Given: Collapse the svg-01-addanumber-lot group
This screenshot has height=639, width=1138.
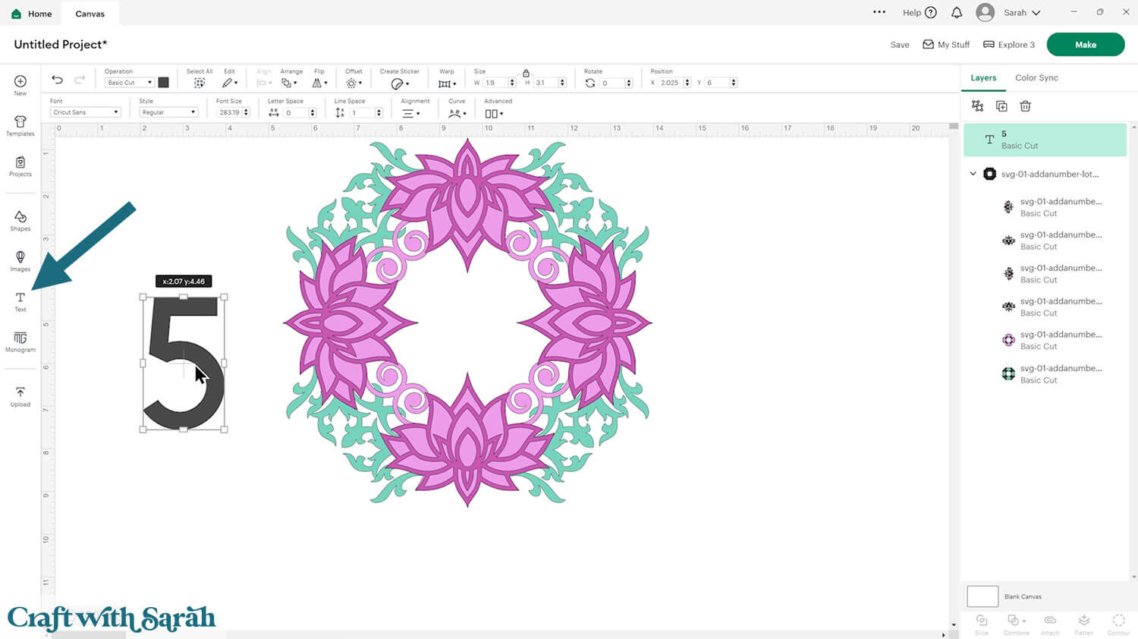Looking at the screenshot, I should (x=973, y=174).
